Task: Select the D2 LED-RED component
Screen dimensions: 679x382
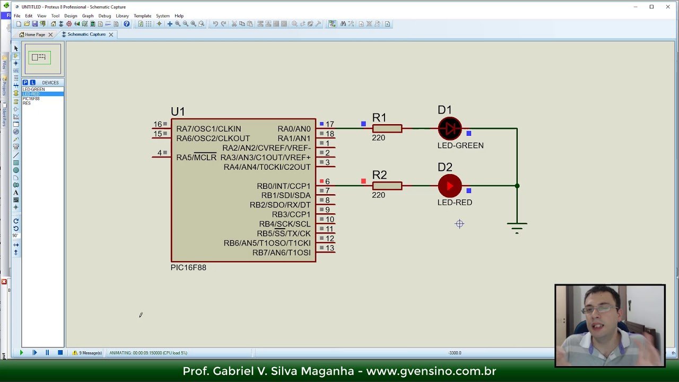Action: tap(450, 186)
